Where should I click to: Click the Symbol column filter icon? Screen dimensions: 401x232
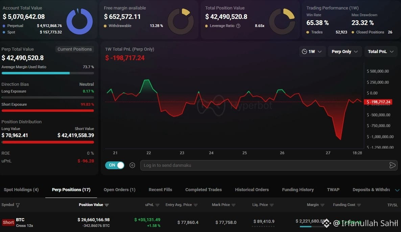(18, 205)
